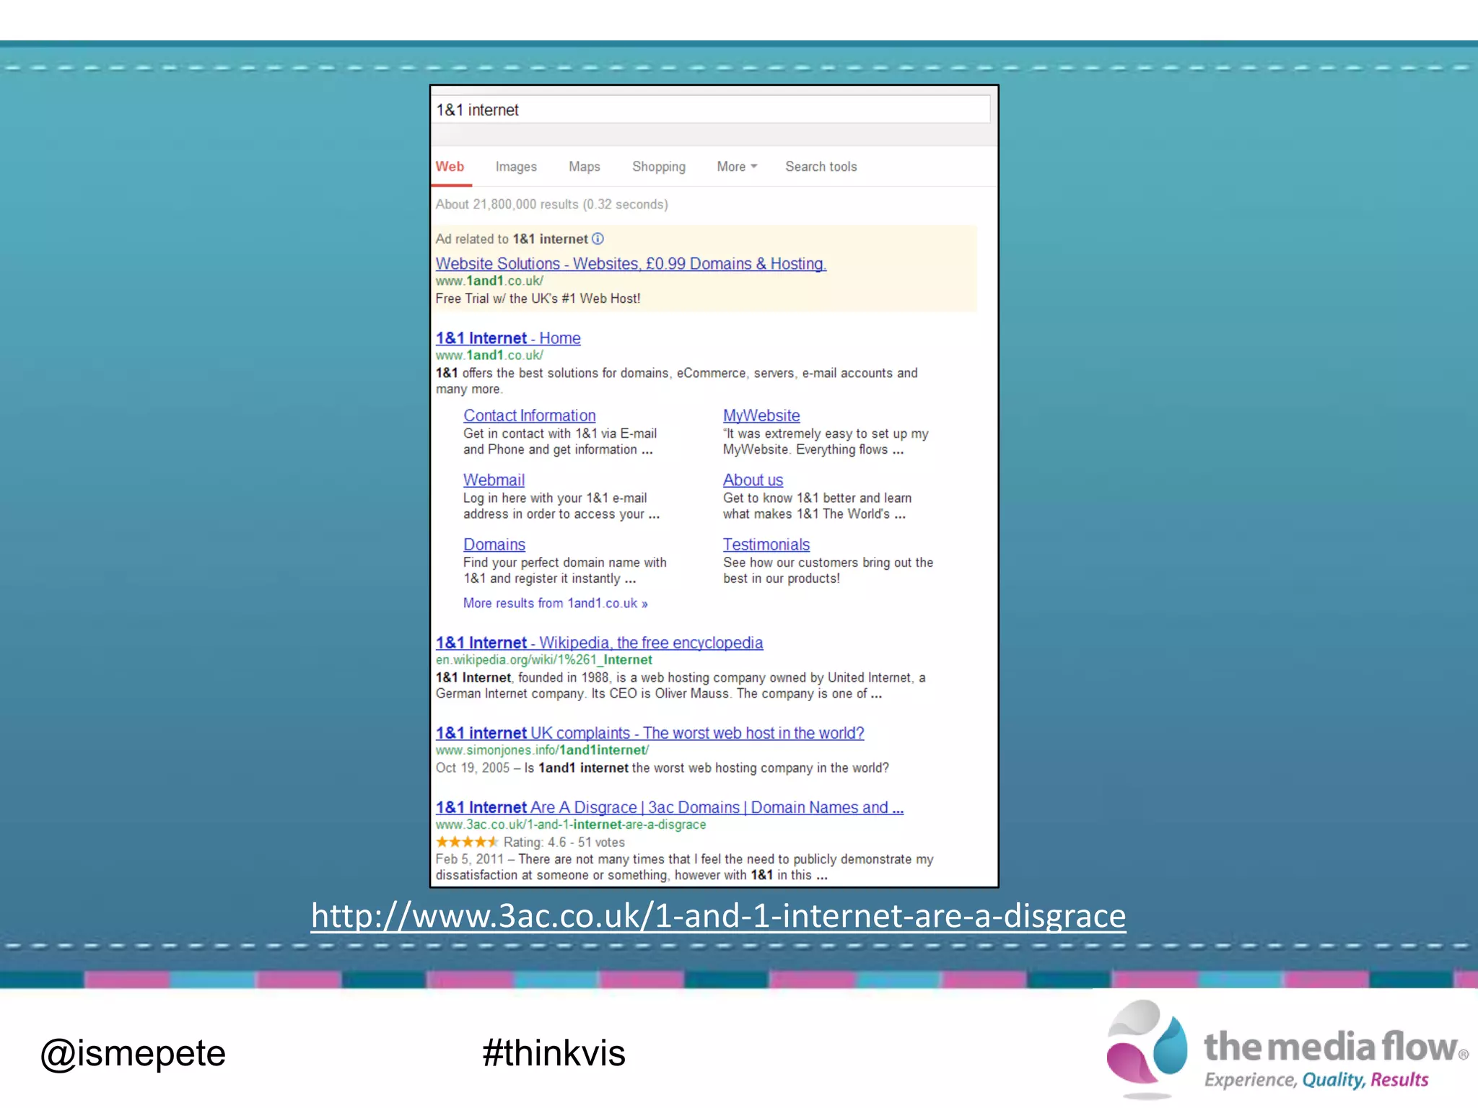Click the media flow logo
Image resolution: width=1478 pixels, height=1108 pixels.
click(1287, 1050)
